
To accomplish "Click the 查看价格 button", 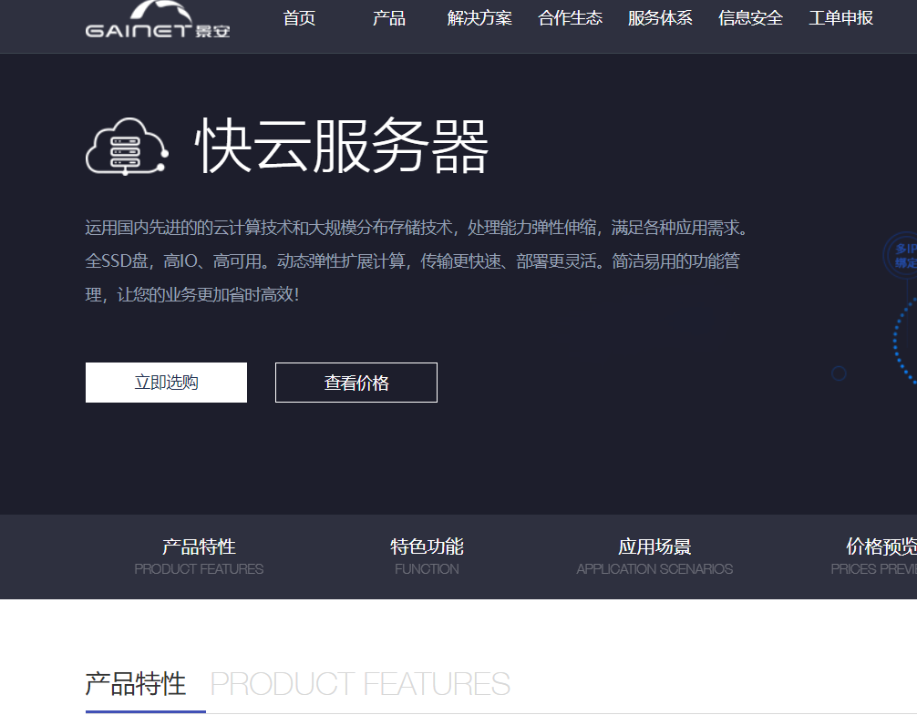I will (356, 383).
